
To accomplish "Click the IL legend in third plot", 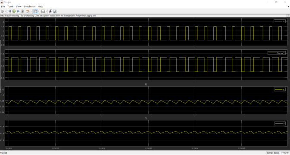I will [280, 90].
